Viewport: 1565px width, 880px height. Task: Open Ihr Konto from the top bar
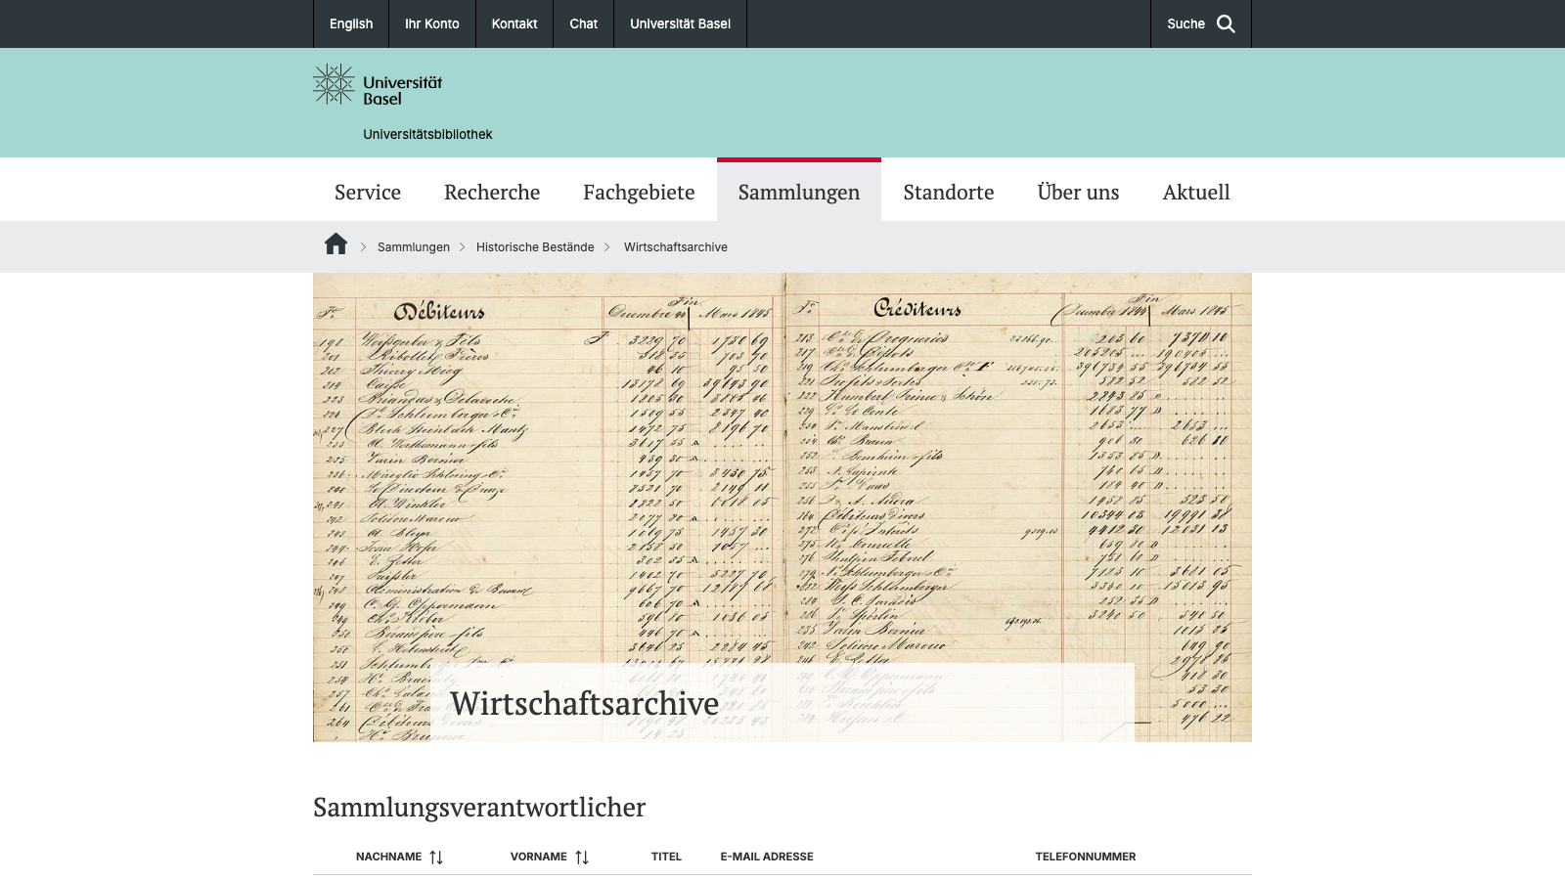(432, 23)
